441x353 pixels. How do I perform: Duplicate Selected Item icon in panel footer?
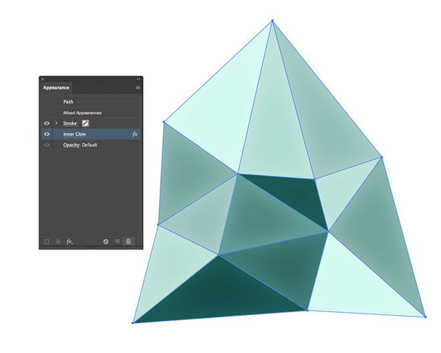(x=118, y=242)
